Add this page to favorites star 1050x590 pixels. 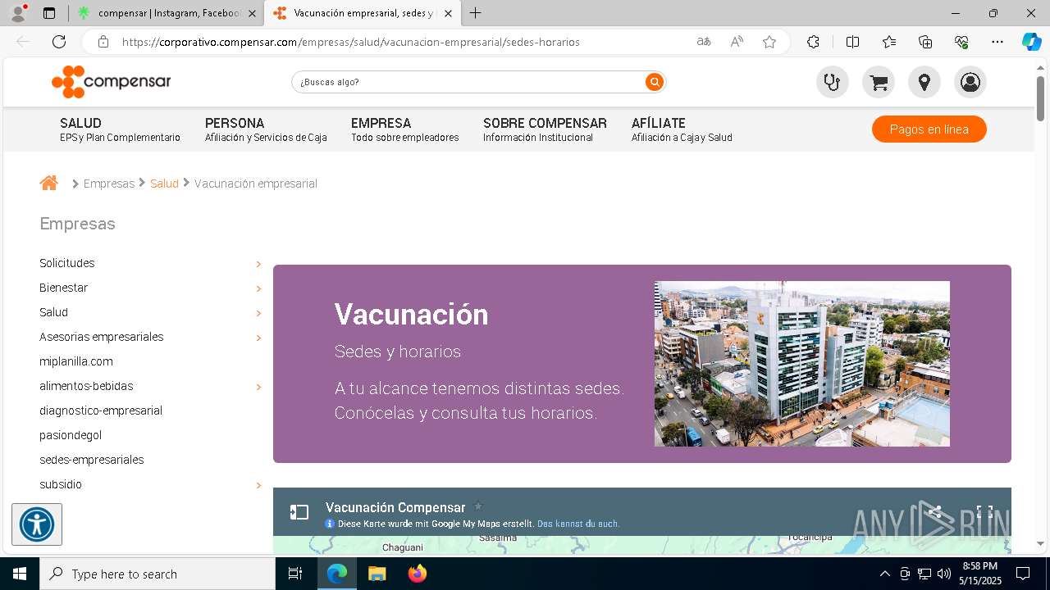pos(769,42)
